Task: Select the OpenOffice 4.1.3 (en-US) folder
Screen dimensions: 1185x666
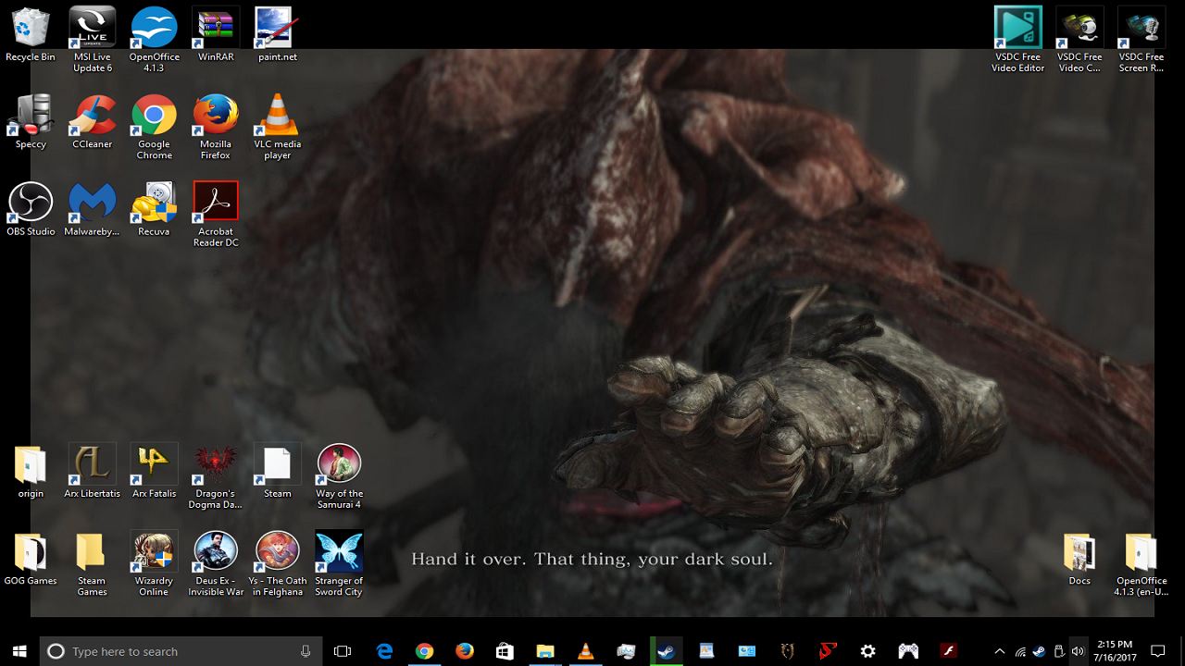Action: pyautogui.click(x=1141, y=563)
